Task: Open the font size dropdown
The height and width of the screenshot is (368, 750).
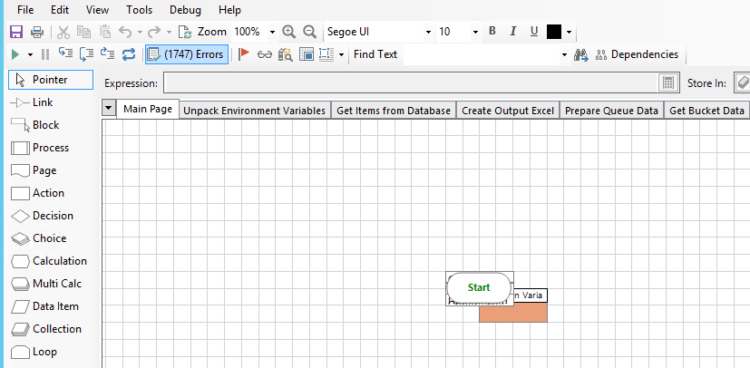Action: click(475, 32)
